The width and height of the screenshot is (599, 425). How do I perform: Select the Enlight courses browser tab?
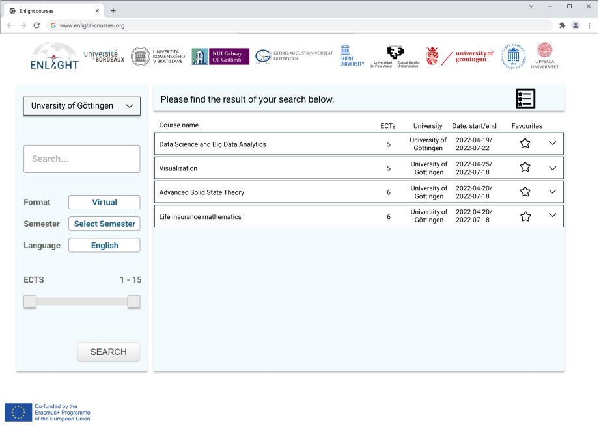tap(52, 11)
